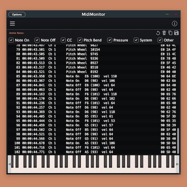This screenshot has height=187, width=187.
Task: Toggle the Other filter checkbox
Action: [160, 40]
